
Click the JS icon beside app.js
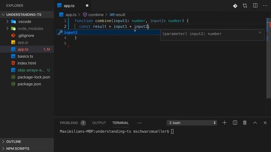click(x=13, y=42)
